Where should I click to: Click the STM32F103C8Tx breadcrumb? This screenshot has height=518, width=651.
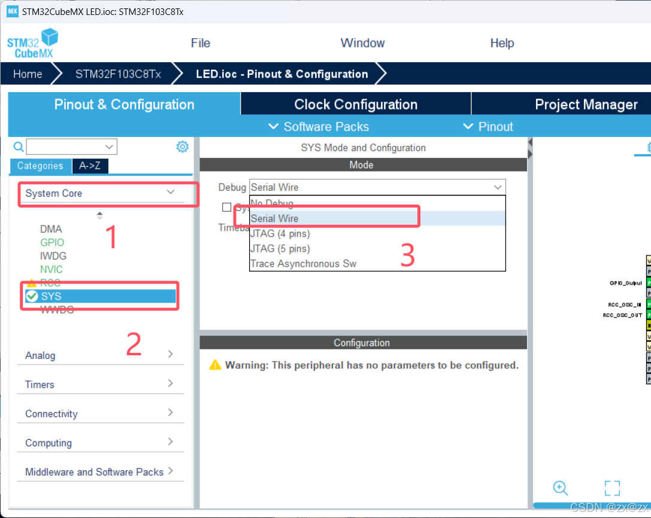pos(118,74)
